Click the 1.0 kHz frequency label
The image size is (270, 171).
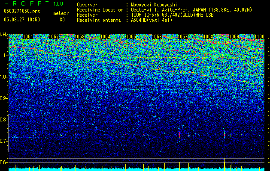click(3, 77)
